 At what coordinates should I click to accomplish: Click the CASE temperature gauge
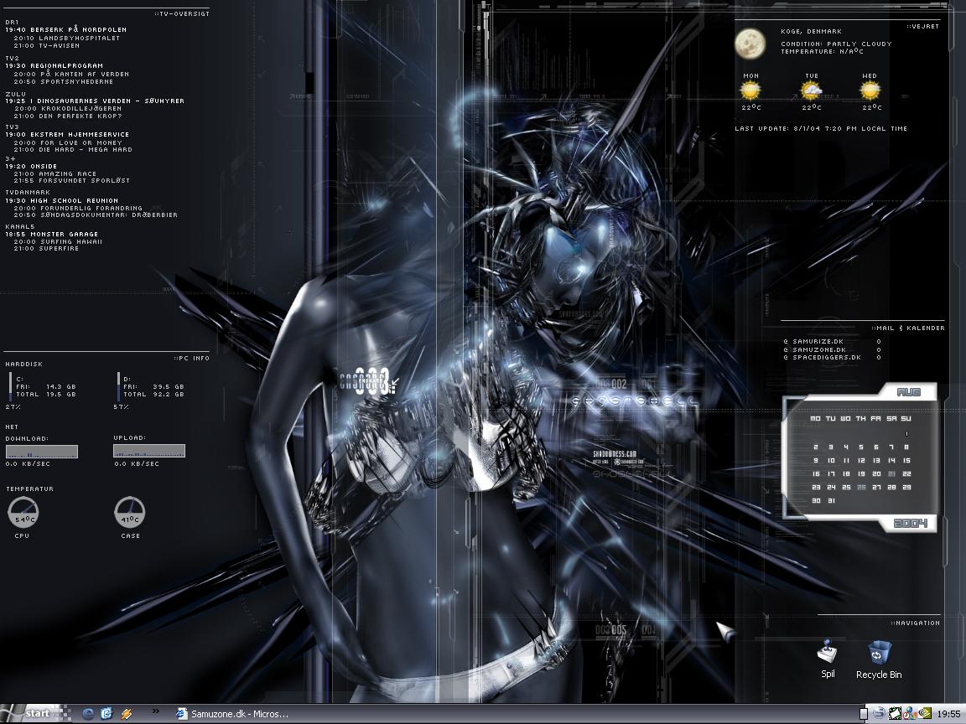[130, 513]
